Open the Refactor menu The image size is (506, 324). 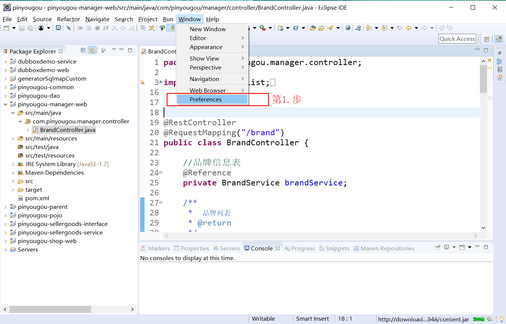tap(69, 19)
